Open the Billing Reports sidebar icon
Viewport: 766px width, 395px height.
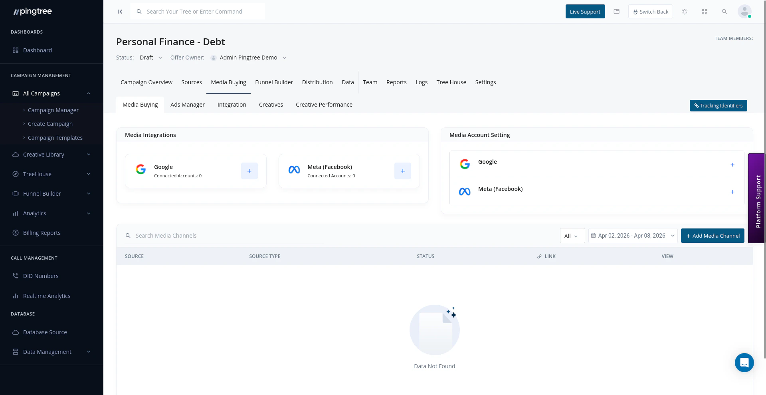[x=15, y=232]
